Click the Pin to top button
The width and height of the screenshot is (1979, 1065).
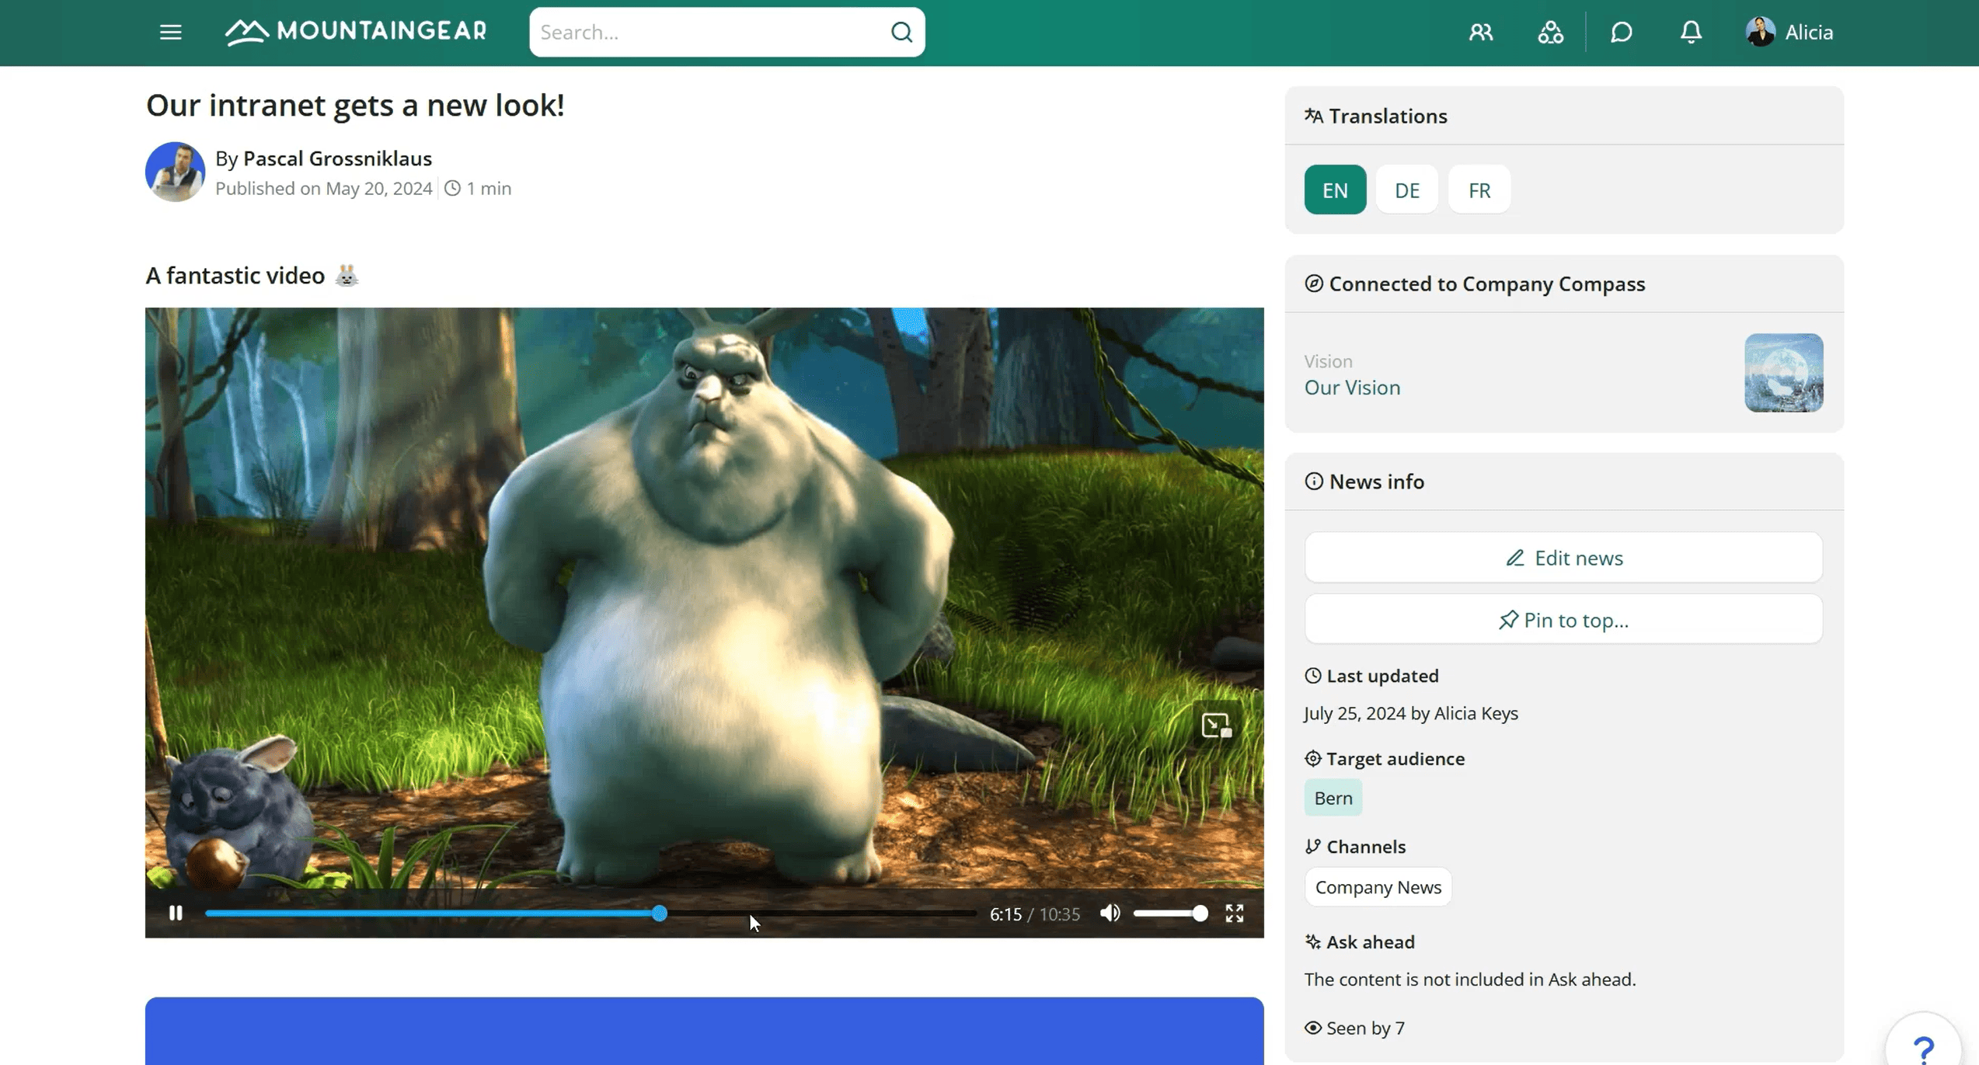click(x=1563, y=619)
